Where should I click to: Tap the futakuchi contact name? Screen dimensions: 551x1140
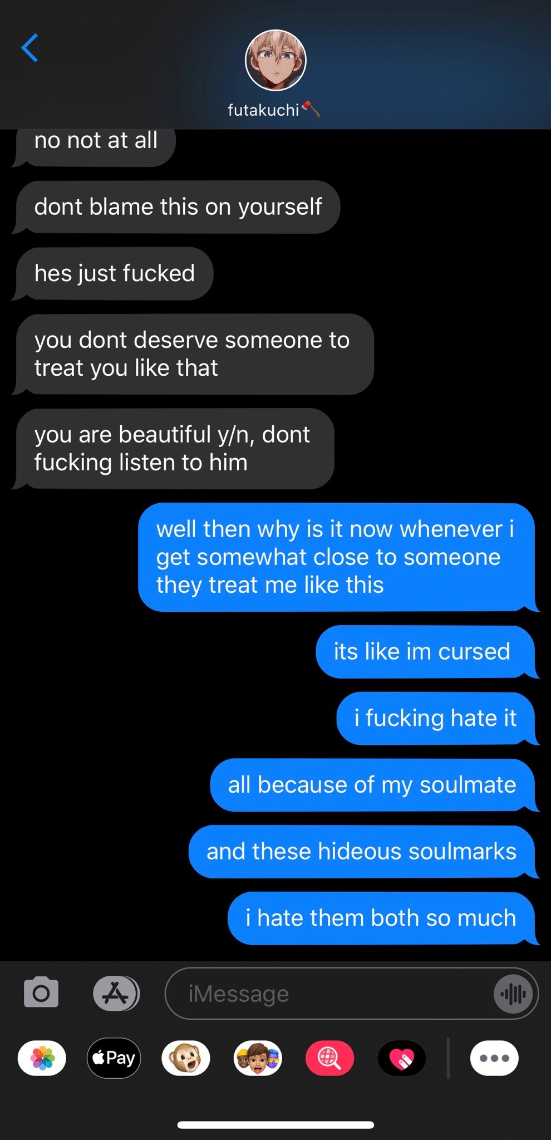264,110
